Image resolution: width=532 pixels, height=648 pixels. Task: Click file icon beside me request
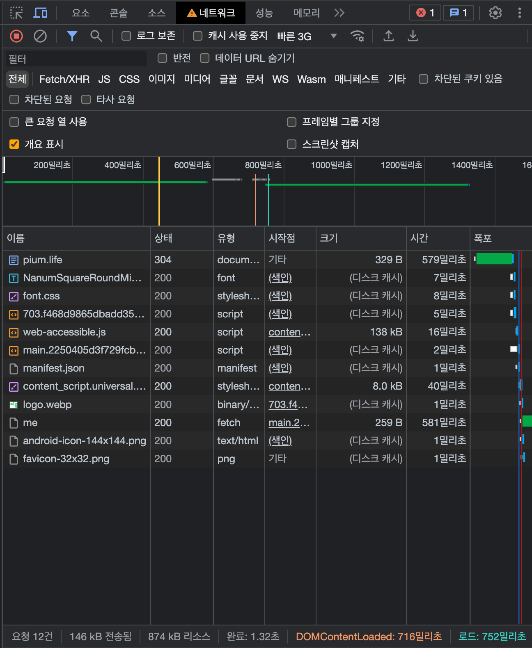click(14, 423)
